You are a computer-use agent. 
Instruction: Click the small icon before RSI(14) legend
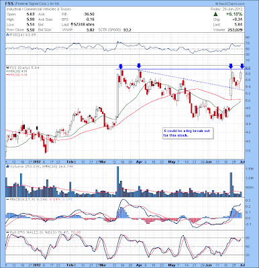[x=7, y=35]
